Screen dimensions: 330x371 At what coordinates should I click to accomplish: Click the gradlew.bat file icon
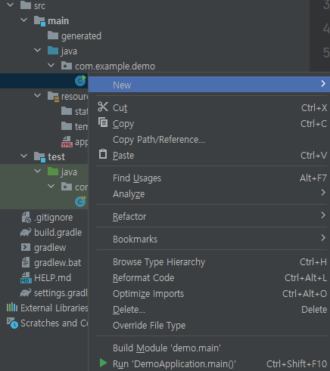(x=26, y=262)
